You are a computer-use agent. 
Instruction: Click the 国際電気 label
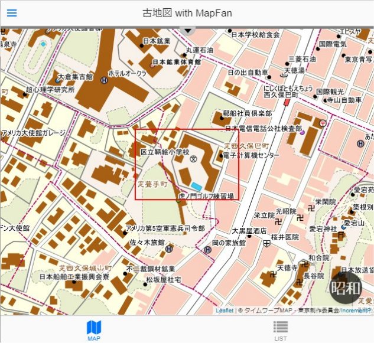(333, 44)
